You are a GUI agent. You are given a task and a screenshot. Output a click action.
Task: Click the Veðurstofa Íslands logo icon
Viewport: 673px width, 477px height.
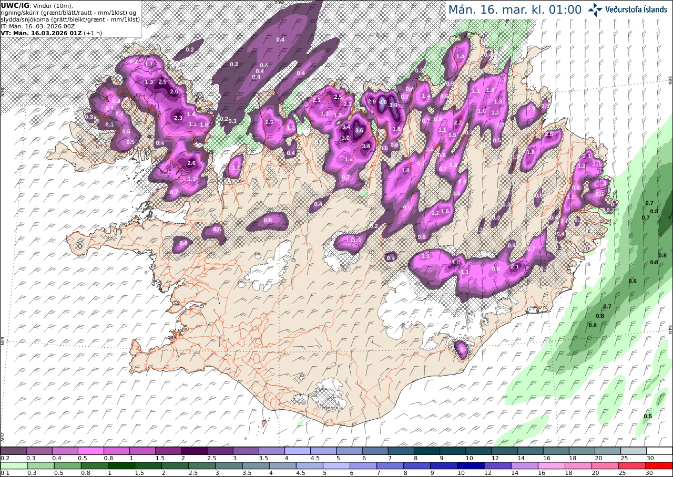tap(596, 9)
